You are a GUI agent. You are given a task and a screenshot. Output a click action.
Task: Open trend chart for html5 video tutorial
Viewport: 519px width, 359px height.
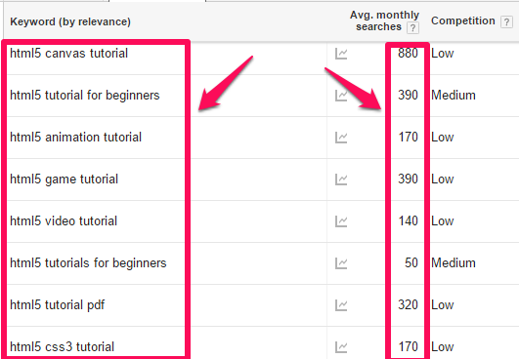pyautogui.click(x=341, y=221)
